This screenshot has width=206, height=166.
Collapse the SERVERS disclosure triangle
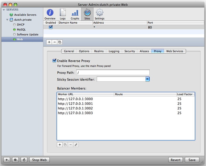point(4,10)
